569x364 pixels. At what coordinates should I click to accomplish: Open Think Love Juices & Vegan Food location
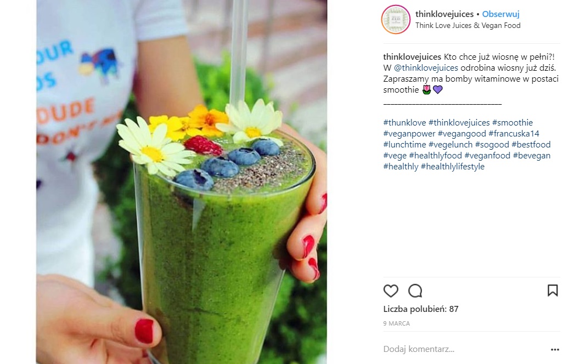tap(467, 25)
